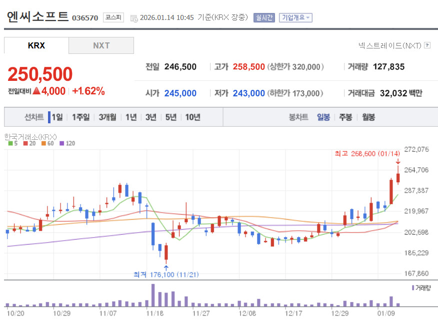Switch to the KRX tab

pos(36,45)
